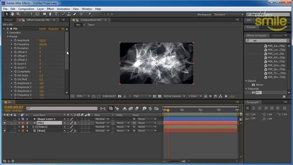Toggle fx switch on Фон layer
Screen dimensions: 293x165
click(x=75, y=131)
